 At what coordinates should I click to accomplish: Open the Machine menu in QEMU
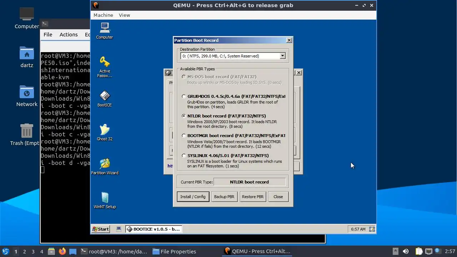tap(103, 15)
